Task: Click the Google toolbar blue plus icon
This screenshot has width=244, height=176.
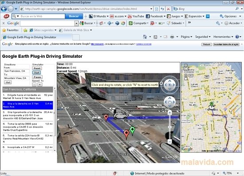Action: 110,23
